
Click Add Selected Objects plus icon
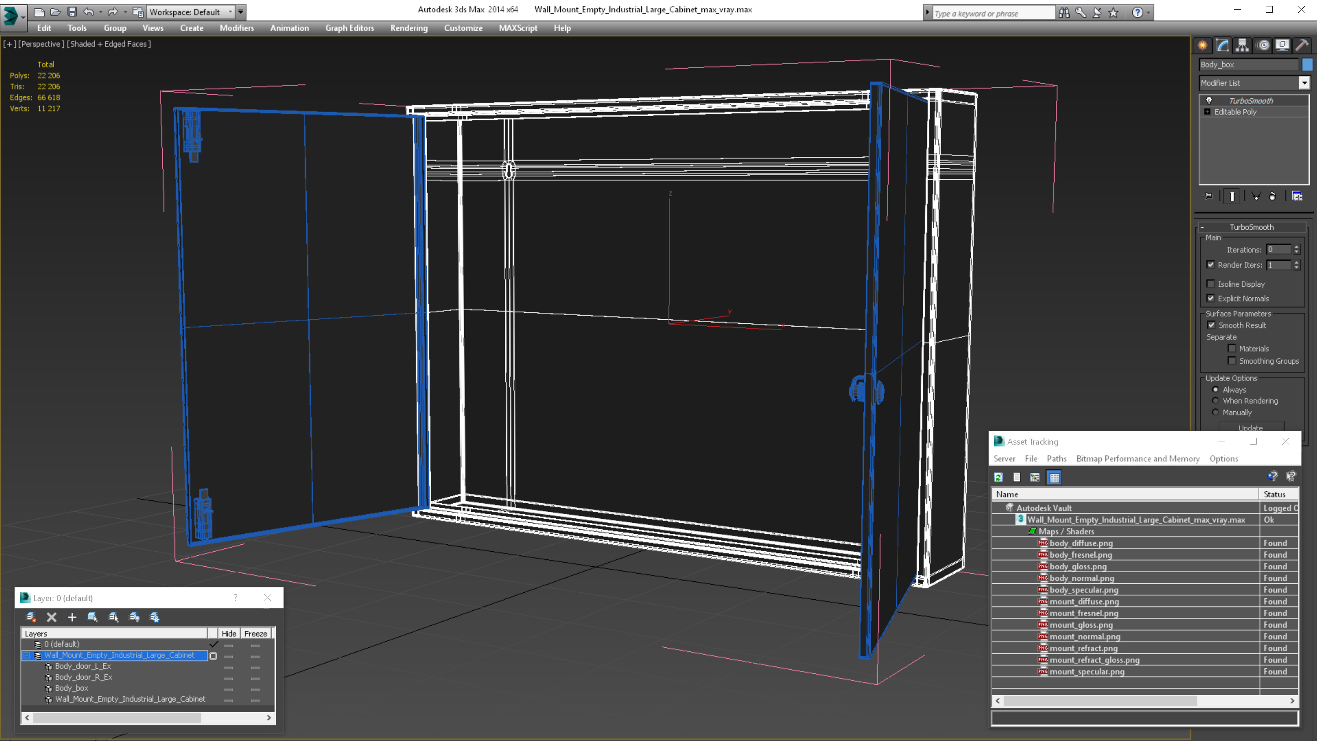[x=72, y=617]
